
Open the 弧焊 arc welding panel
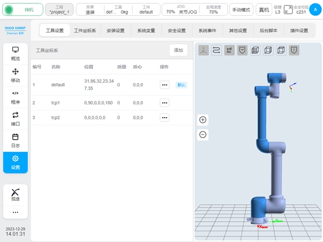(15, 194)
